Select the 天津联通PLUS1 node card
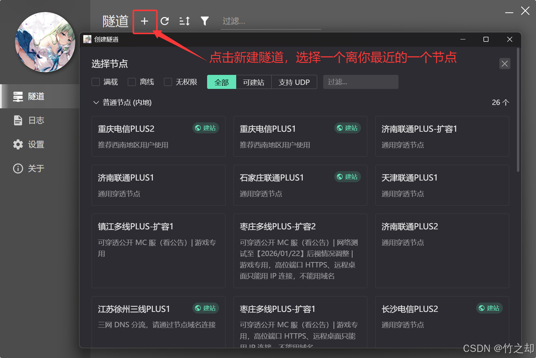The image size is (536, 358). [x=442, y=185]
